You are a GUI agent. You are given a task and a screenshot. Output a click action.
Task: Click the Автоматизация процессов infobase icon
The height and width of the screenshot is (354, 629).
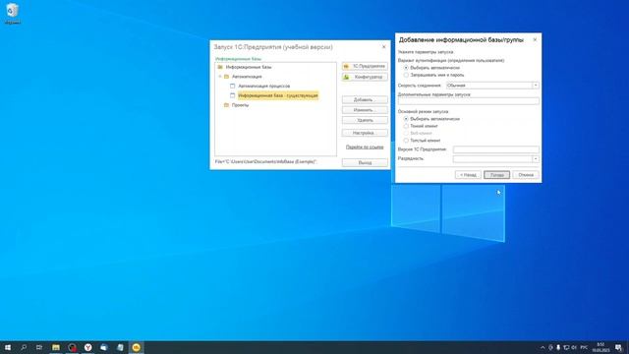coord(232,86)
